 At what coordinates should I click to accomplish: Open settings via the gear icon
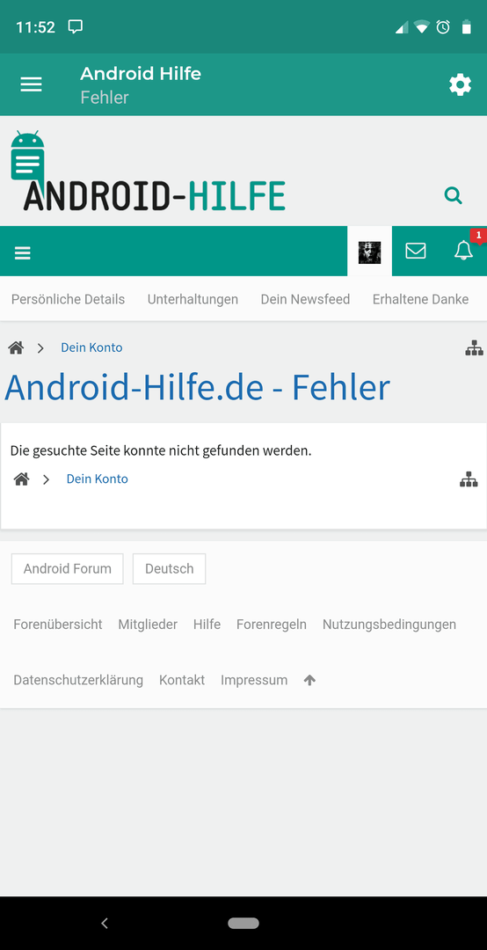460,84
